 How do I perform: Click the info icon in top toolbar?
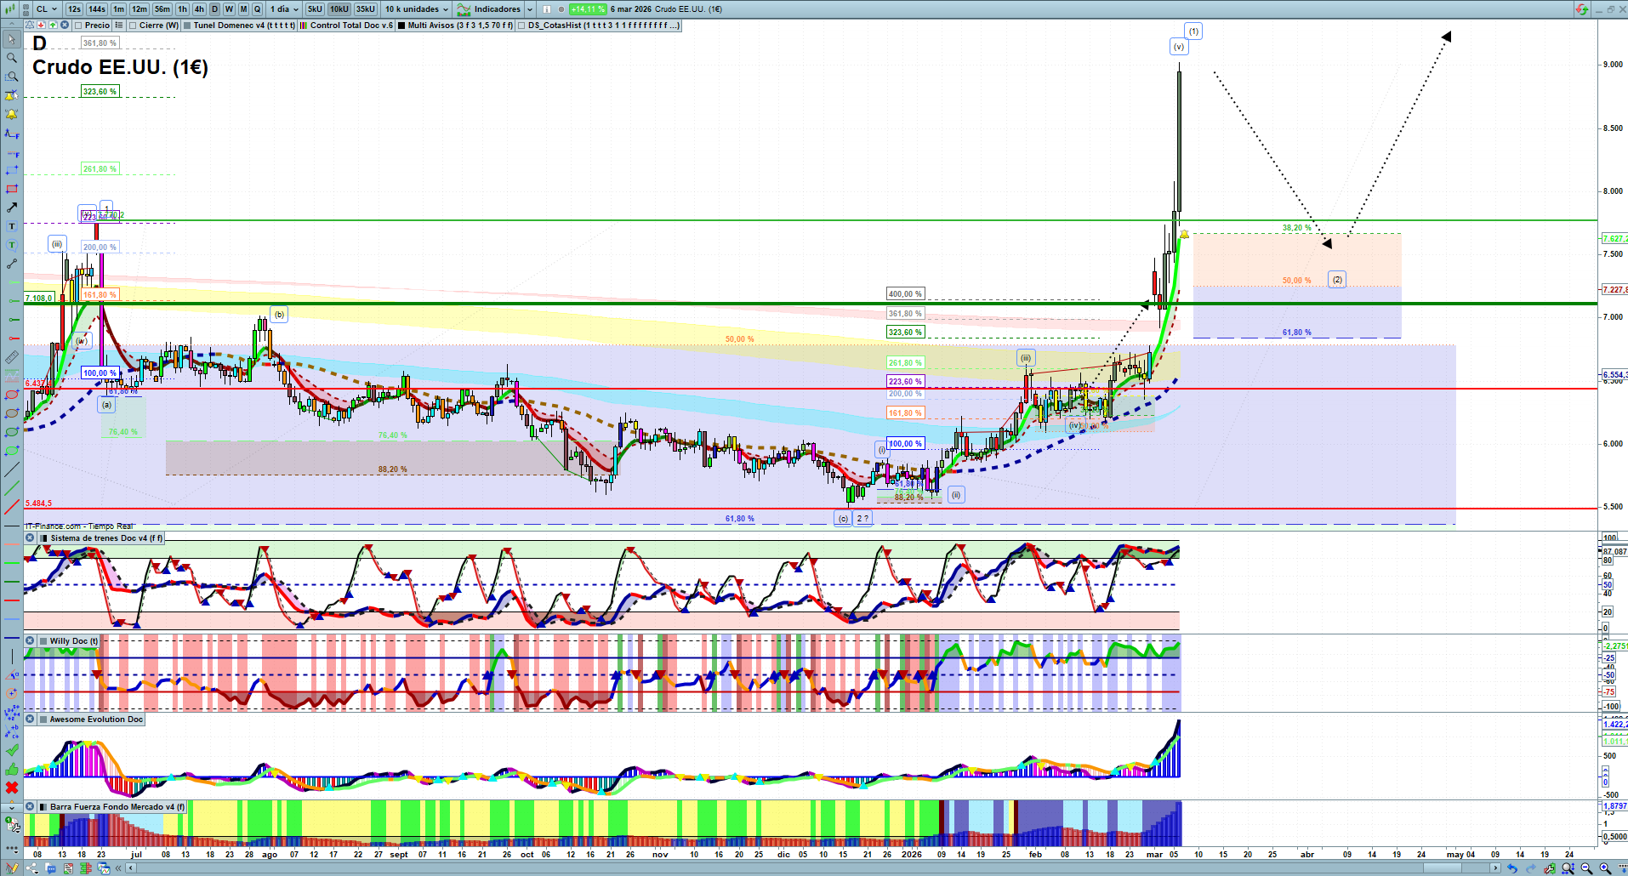pyautogui.click(x=547, y=9)
